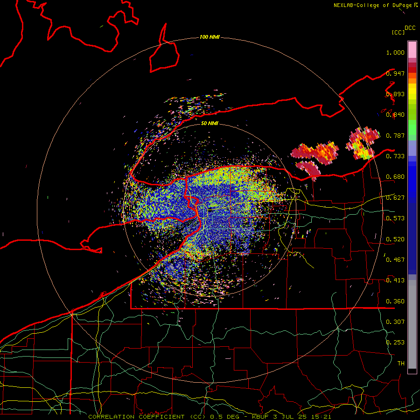The image size is (420, 420).
Task: Click the 0.947 color scale value
Action: [395, 73]
